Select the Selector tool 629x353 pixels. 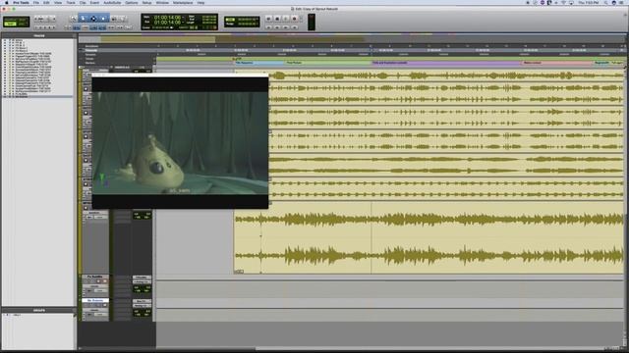point(93,19)
